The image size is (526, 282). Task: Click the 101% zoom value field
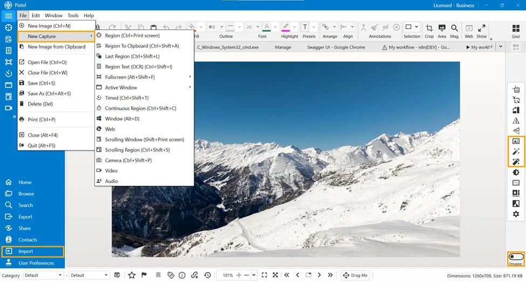(228, 276)
